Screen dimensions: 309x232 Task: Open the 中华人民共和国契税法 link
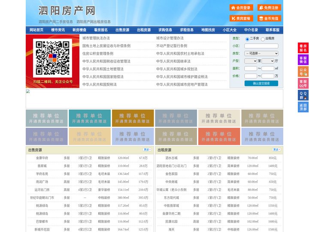tap(100, 85)
